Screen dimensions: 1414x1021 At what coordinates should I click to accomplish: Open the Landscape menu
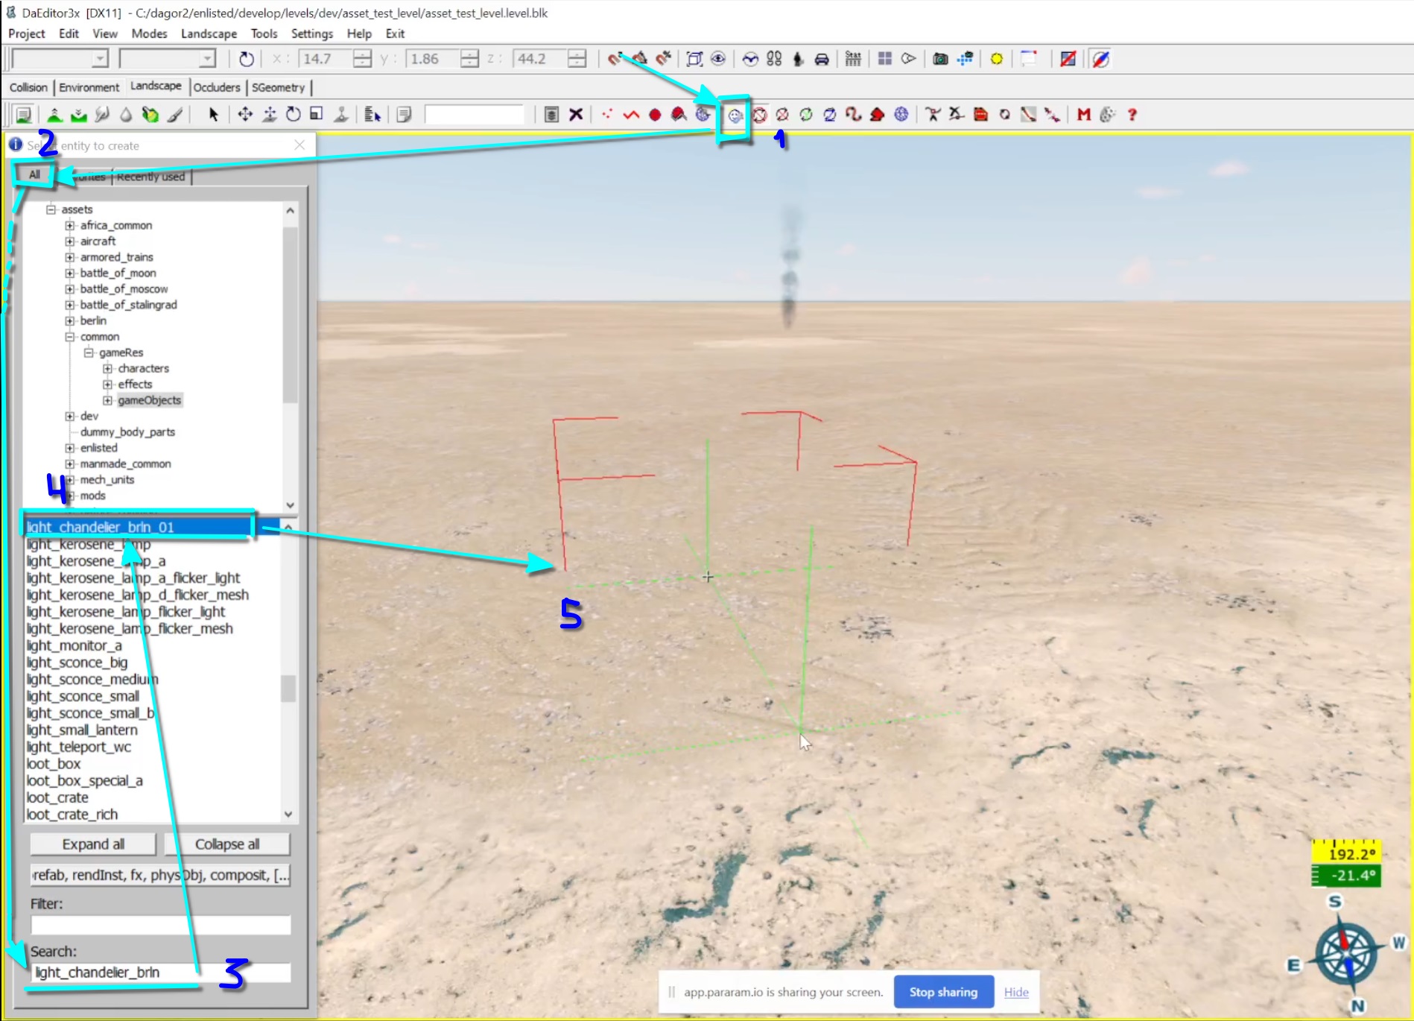(209, 34)
